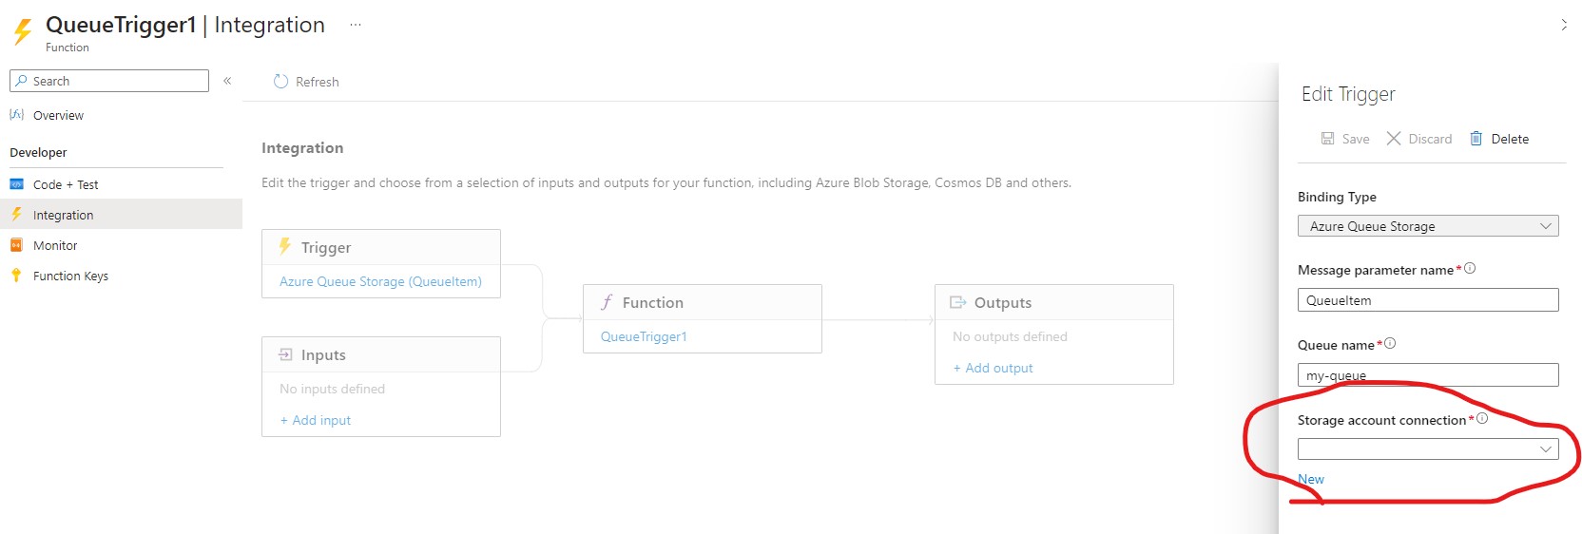Expand the Binding Type dropdown
This screenshot has height=534, width=1582.
click(x=1427, y=226)
